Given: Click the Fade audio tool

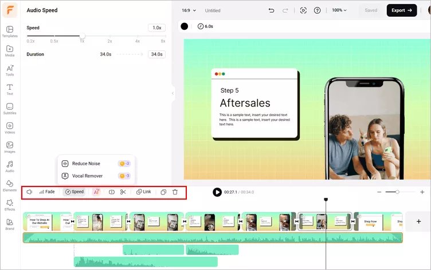Looking at the screenshot, I should coord(47,192).
